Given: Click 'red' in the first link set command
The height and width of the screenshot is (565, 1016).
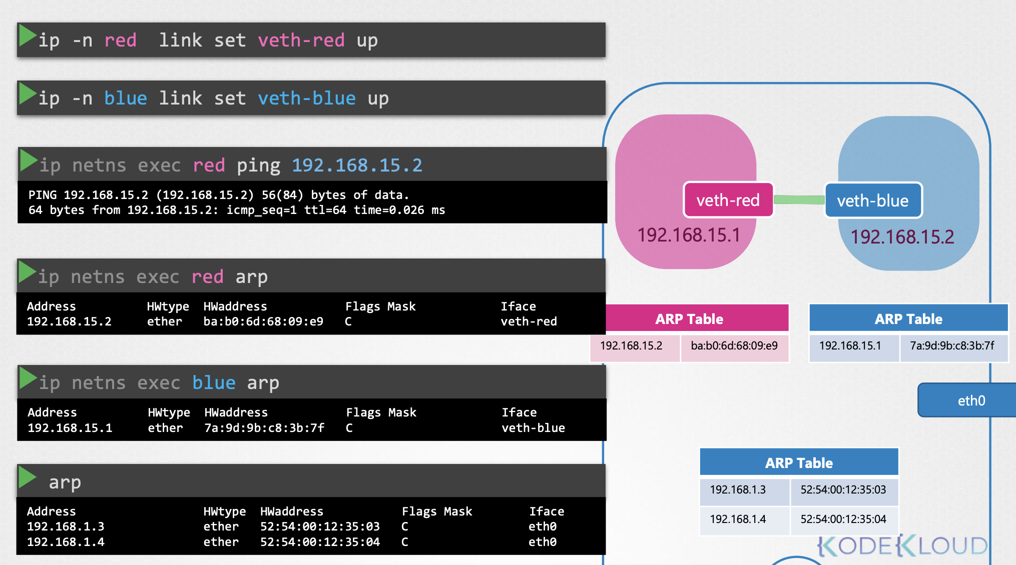Looking at the screenshot, I should coord(120,40).
